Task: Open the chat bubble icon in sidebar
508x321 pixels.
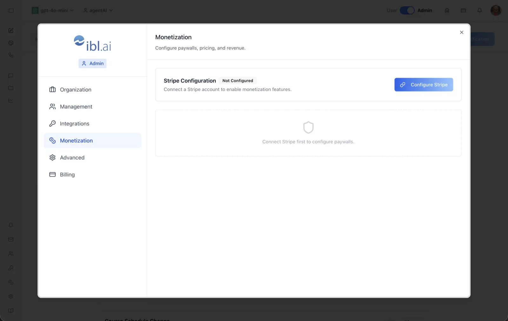Action: click(11, 76)
